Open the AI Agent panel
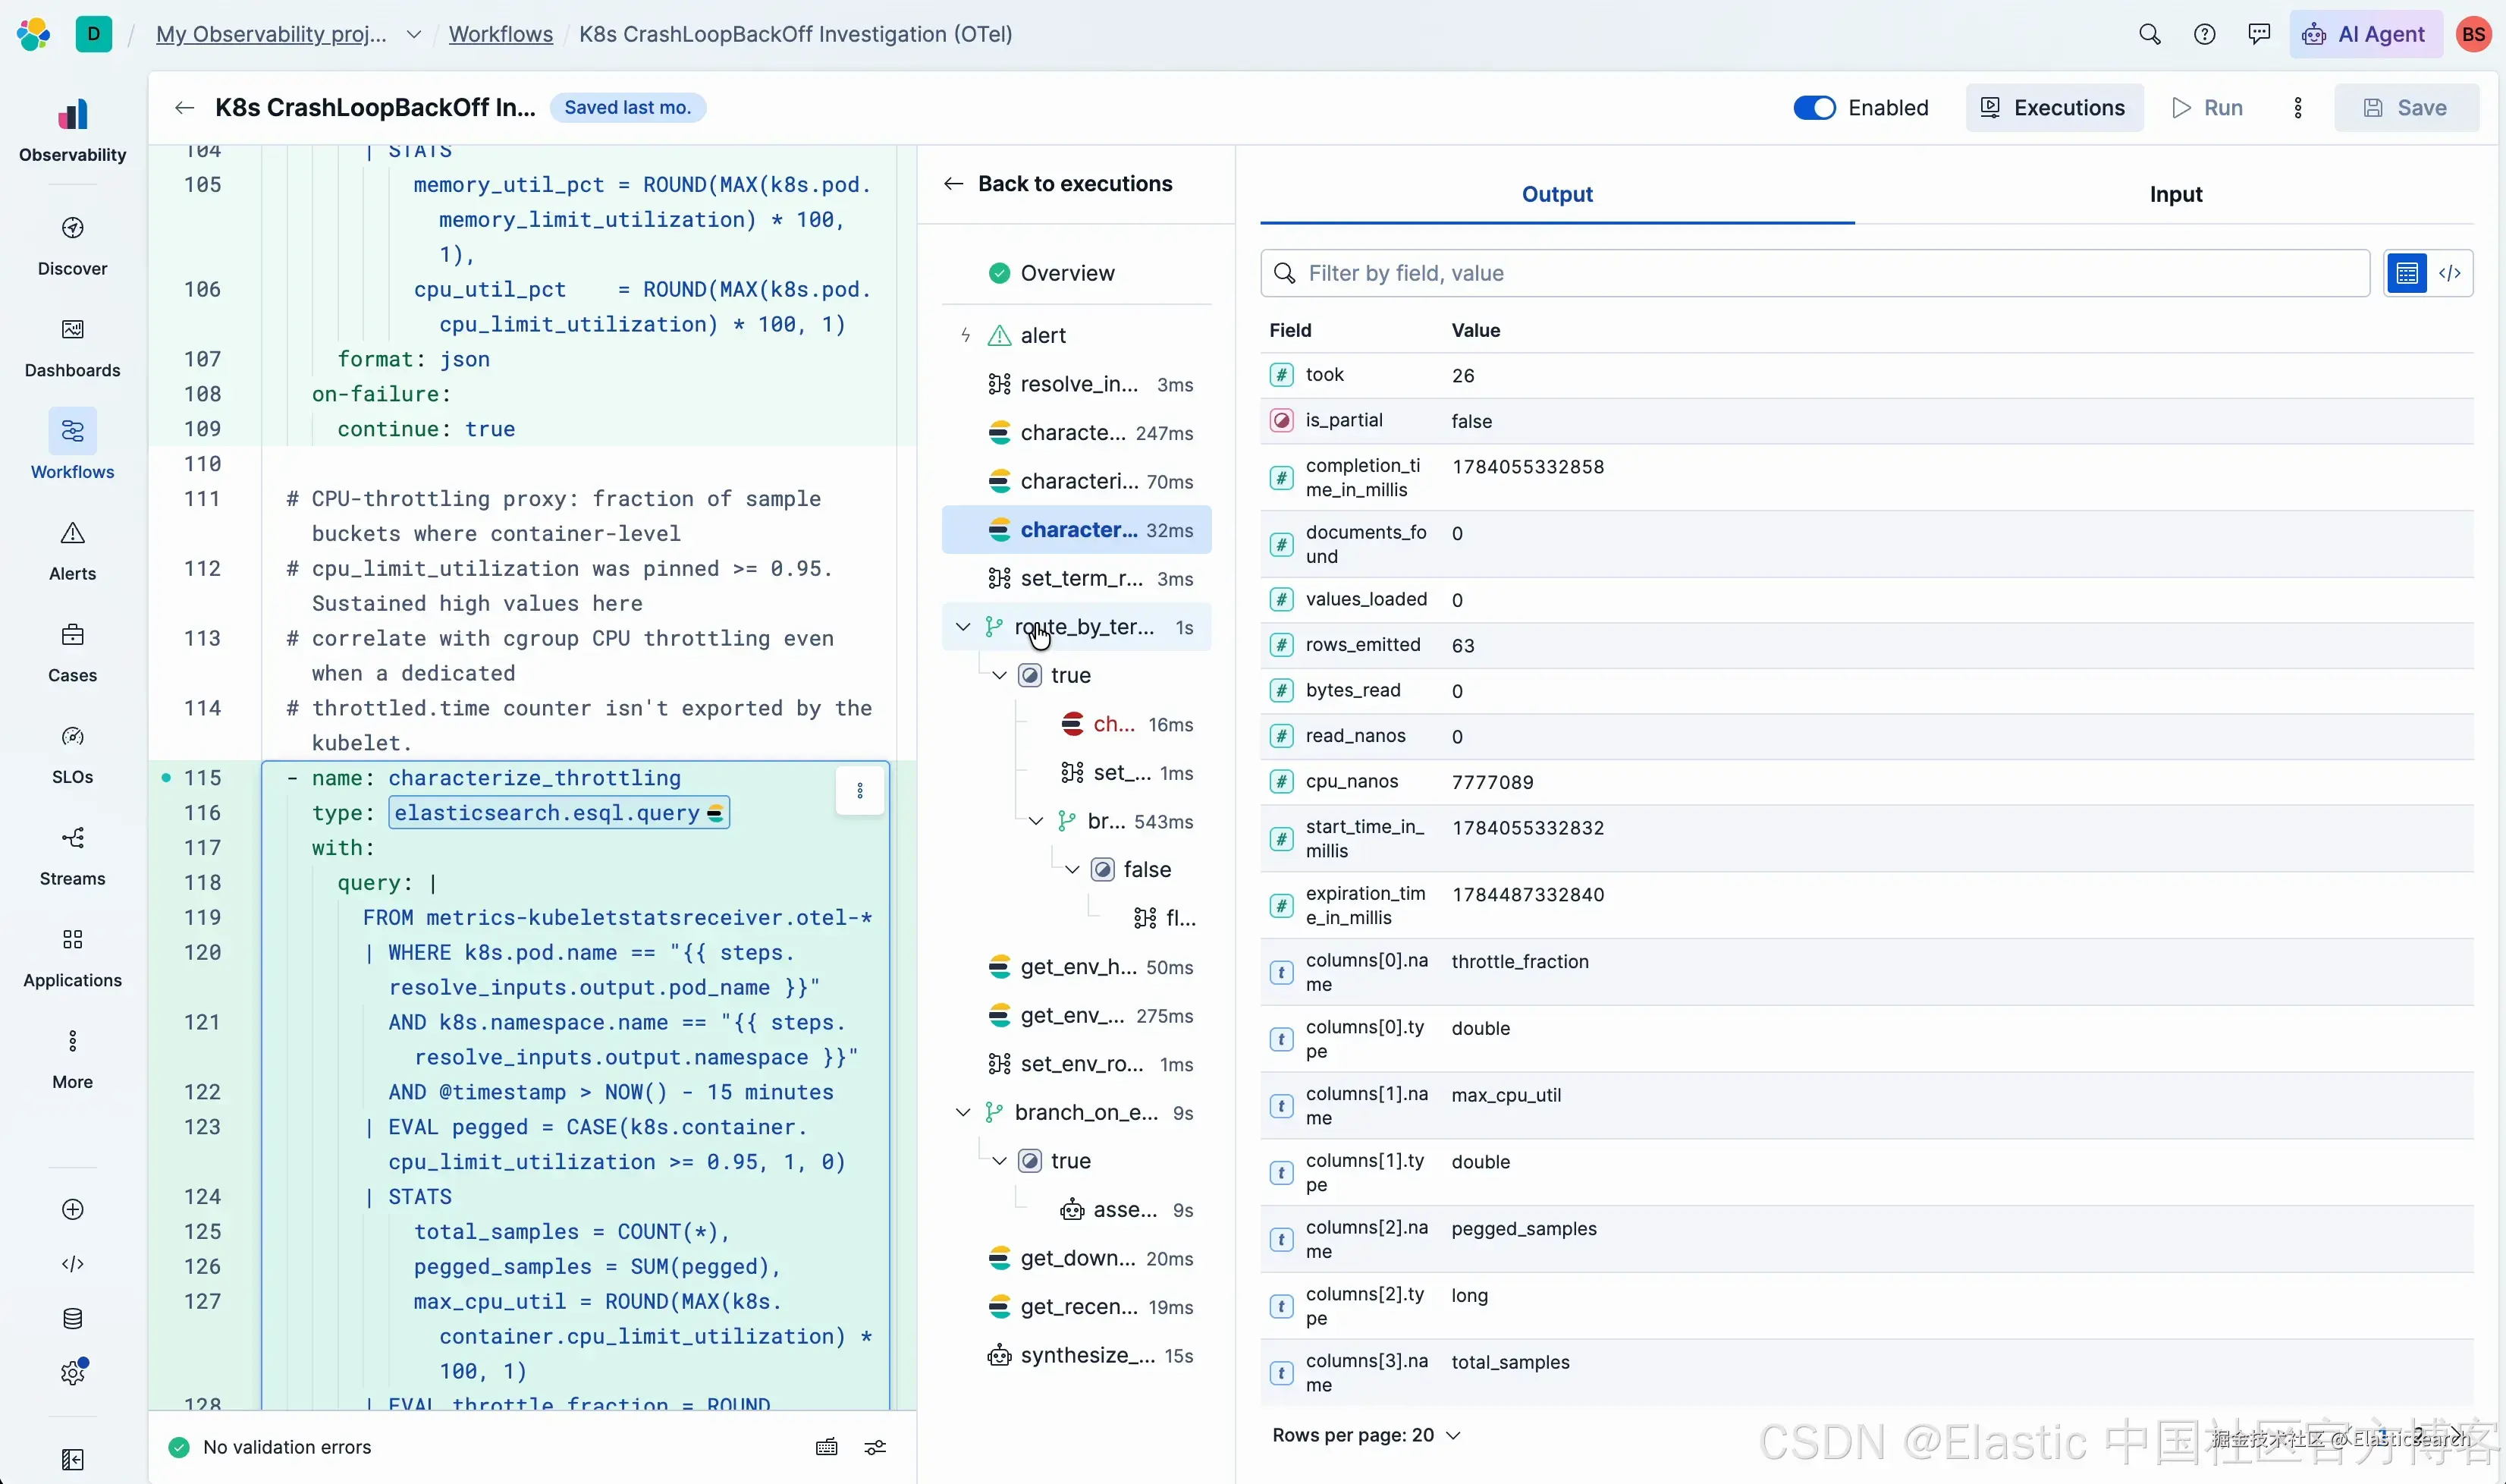2506x1484 pixels. [x=2364, y=34]
